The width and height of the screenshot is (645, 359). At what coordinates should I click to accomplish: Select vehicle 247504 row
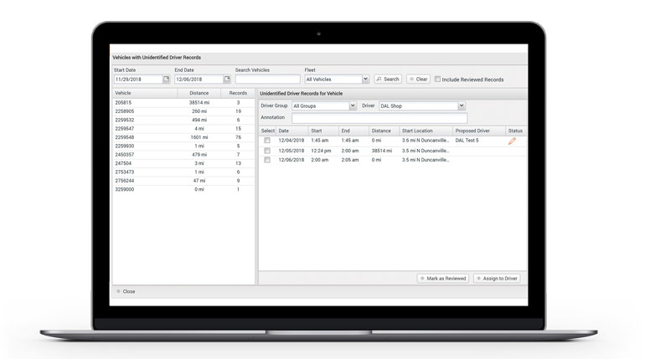click(x=183, y=163)
